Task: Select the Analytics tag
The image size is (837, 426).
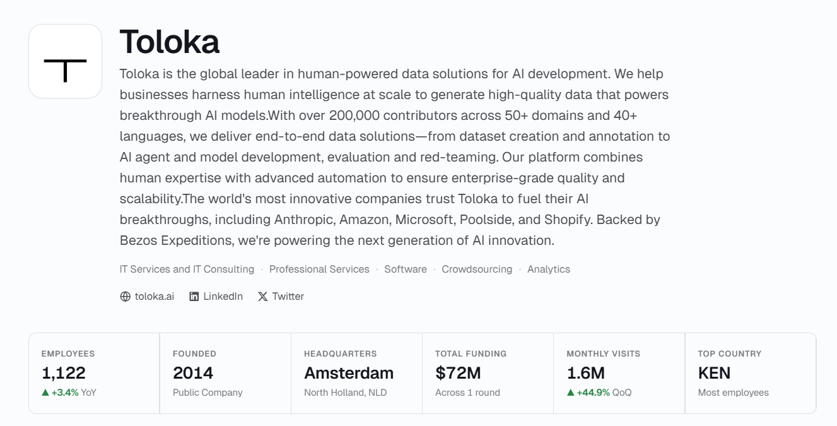Action: tap(549, 269)
